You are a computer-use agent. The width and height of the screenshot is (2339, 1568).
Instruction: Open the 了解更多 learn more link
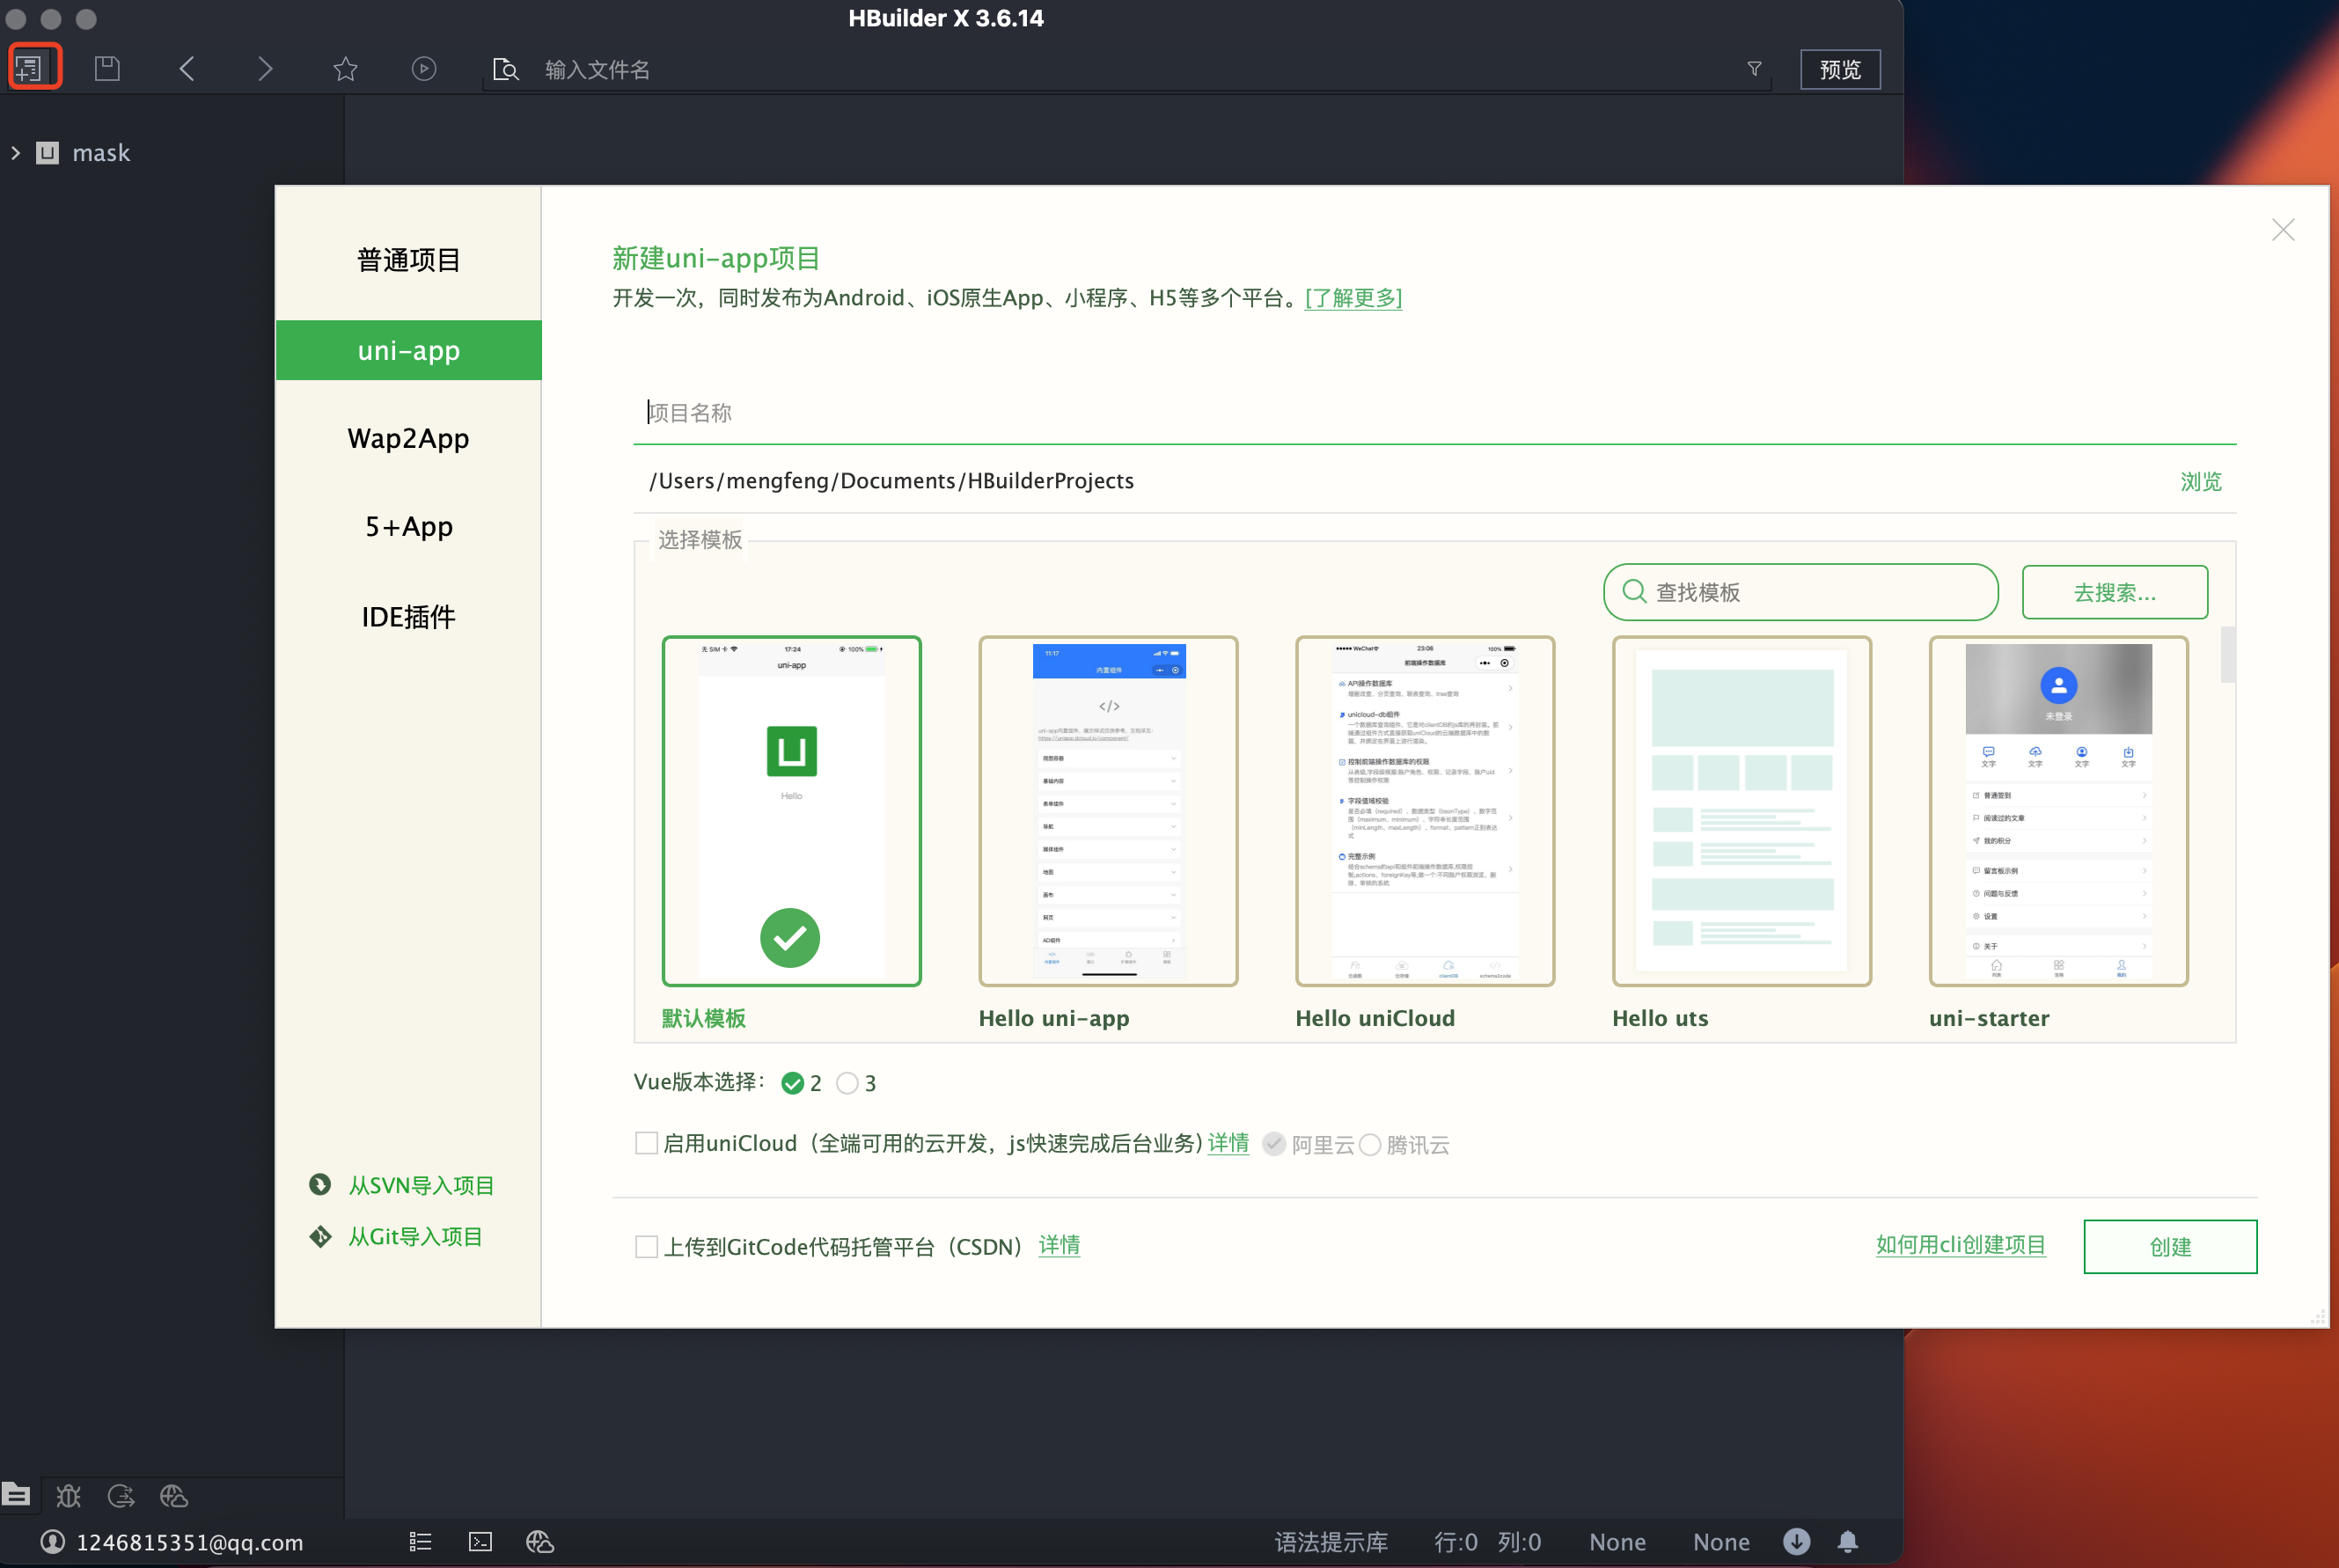point(1353,298)
